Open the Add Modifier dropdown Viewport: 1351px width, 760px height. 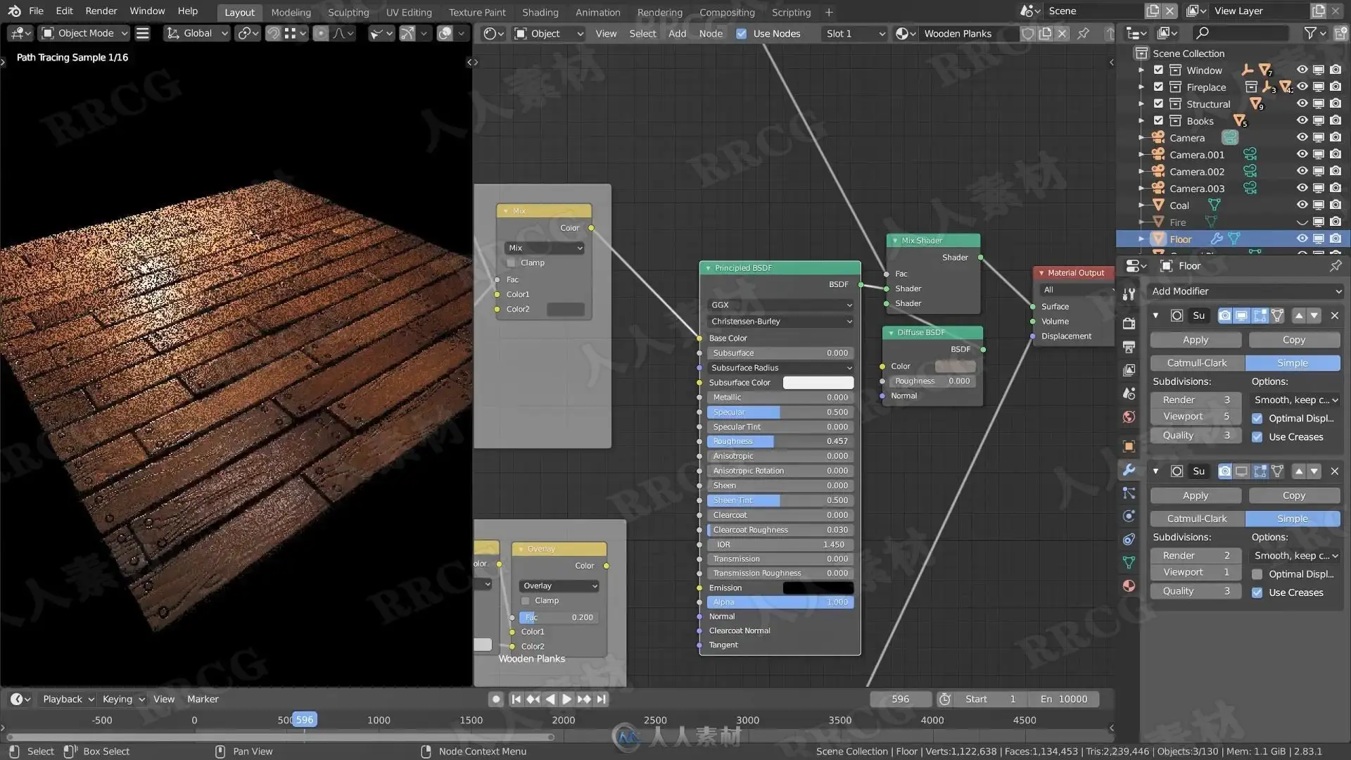pyautogui.click(x=1245, y=291)
